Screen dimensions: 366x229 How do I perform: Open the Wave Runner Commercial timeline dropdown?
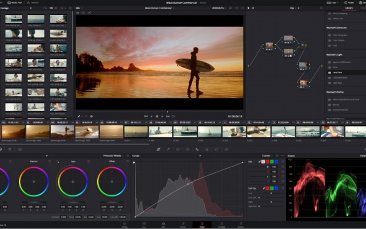pos(160,8)
